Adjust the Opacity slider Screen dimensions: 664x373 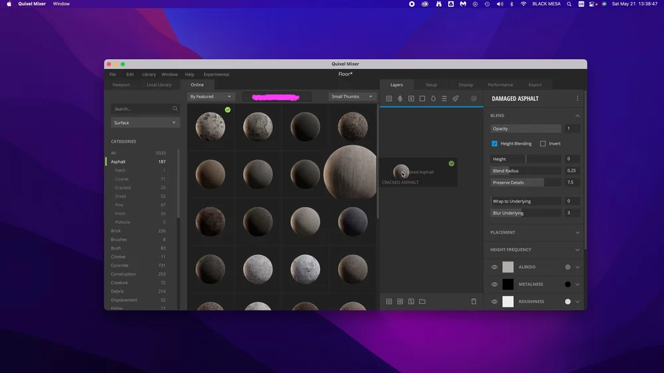click(526, 129)
